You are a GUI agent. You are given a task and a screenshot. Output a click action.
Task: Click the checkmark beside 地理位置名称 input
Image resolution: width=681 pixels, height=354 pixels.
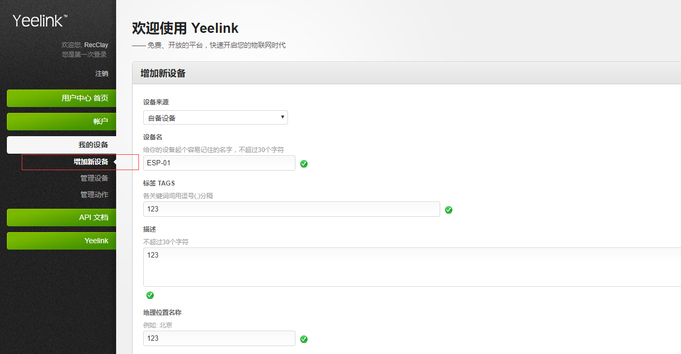pyautogui.click(x=303, y=339)
